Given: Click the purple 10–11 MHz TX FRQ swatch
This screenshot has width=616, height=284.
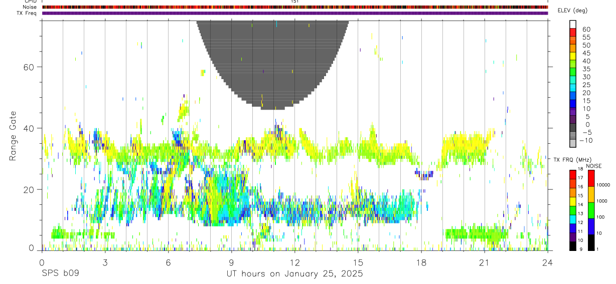Looking at the screenshot, I should tap(573, 237).
